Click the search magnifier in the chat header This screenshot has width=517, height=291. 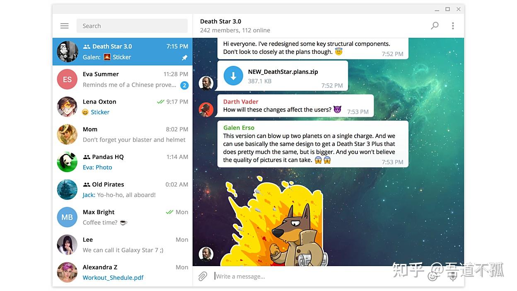click(435, 25)
